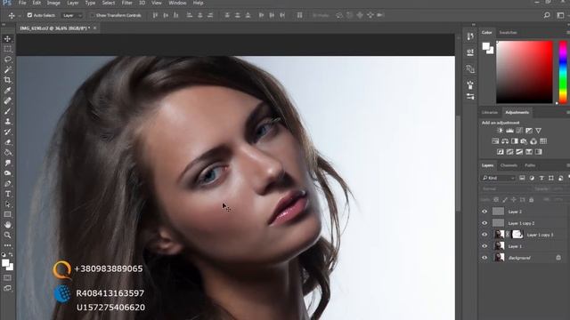Select the Clone Stamp tool
The width and height of the screenshot is (570, 320).
[7, 122]
